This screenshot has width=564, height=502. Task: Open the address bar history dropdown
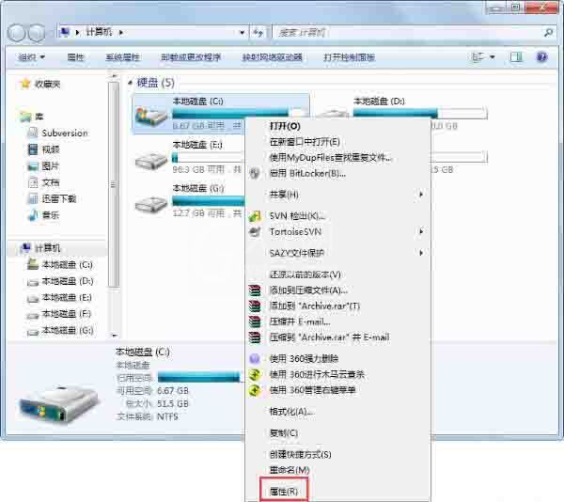[x=243, y=32]
